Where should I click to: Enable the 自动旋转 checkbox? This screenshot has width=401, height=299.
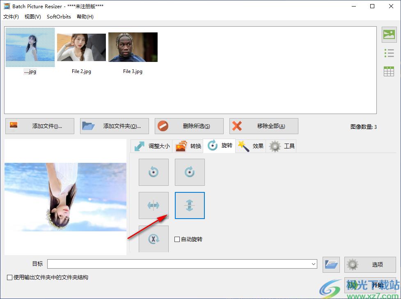pos(177,240)
